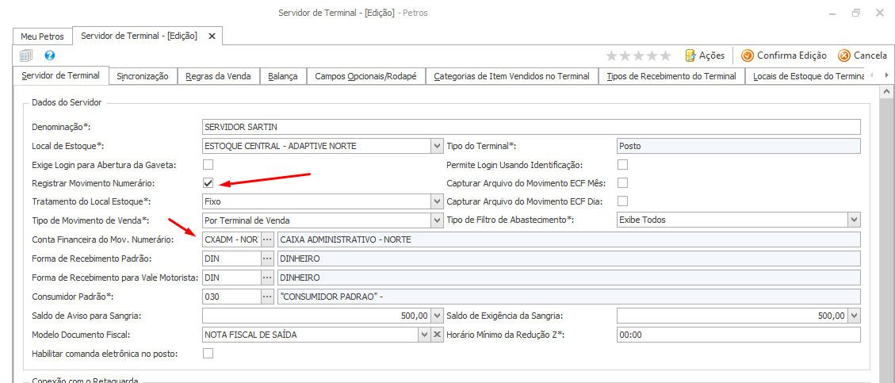Expand the Tratamento do Local Estoque dropdown
The image size is (895, 383).
(x=438, y=201)
